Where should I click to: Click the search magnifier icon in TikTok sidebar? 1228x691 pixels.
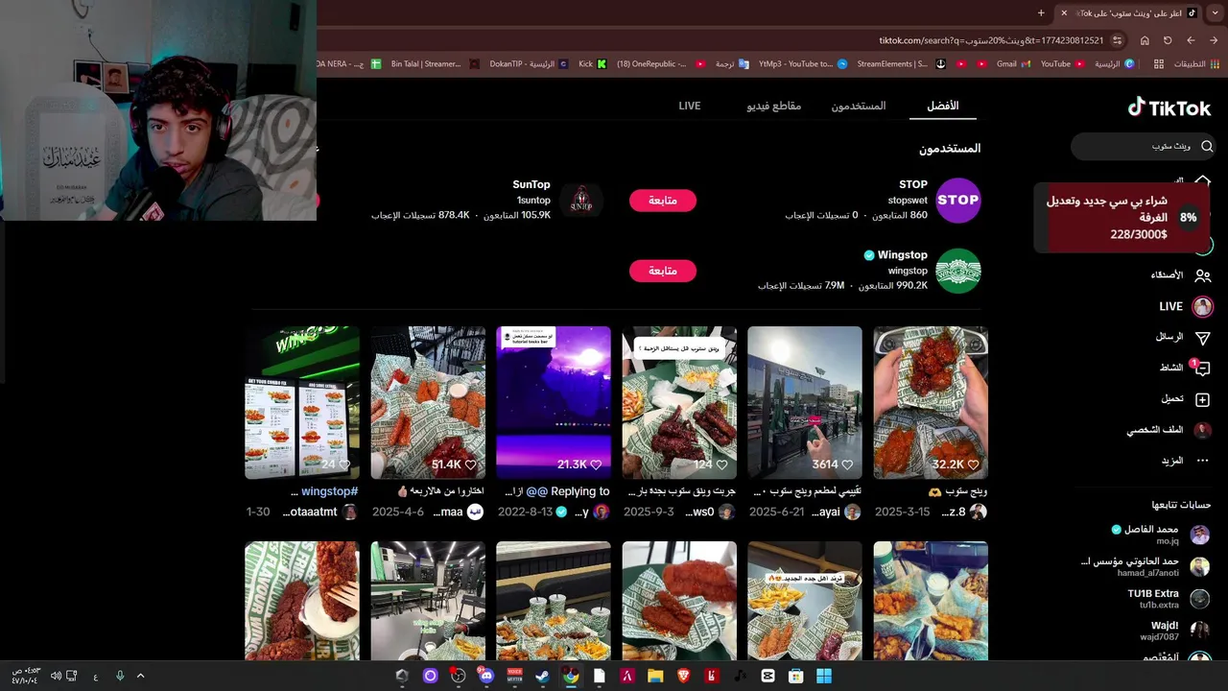(x=1207, y=147)
